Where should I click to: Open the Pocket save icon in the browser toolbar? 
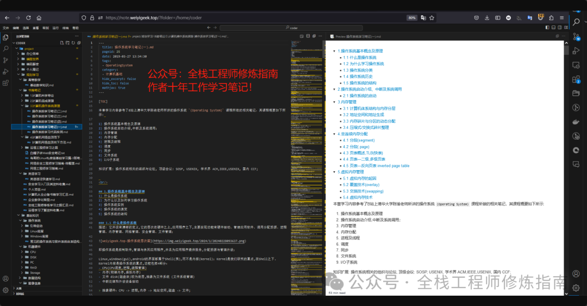[x=476, y=17]
